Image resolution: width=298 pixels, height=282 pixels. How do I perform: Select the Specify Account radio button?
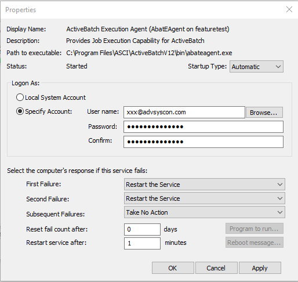20,111
